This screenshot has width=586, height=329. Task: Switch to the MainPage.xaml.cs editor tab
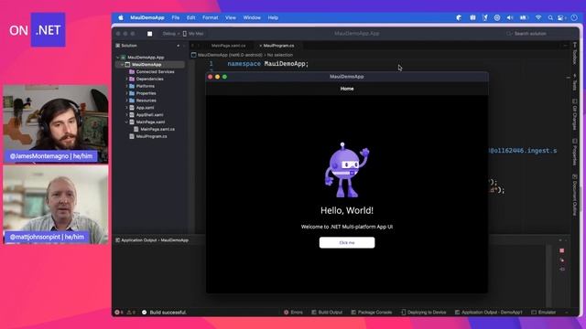point(228,46)
